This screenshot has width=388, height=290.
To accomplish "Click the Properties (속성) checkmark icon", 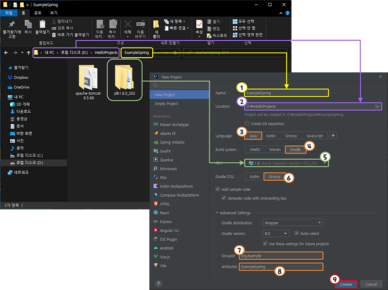I will 199,24.
